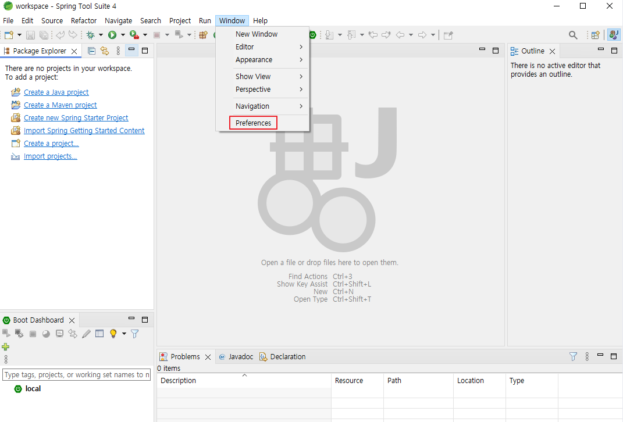Open the Refactor menu
This screenshot has height=422, width=623.
click(83, 21)
